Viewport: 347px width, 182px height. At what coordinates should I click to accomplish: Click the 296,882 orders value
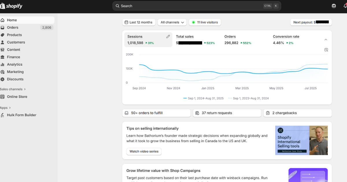[231, 43]
